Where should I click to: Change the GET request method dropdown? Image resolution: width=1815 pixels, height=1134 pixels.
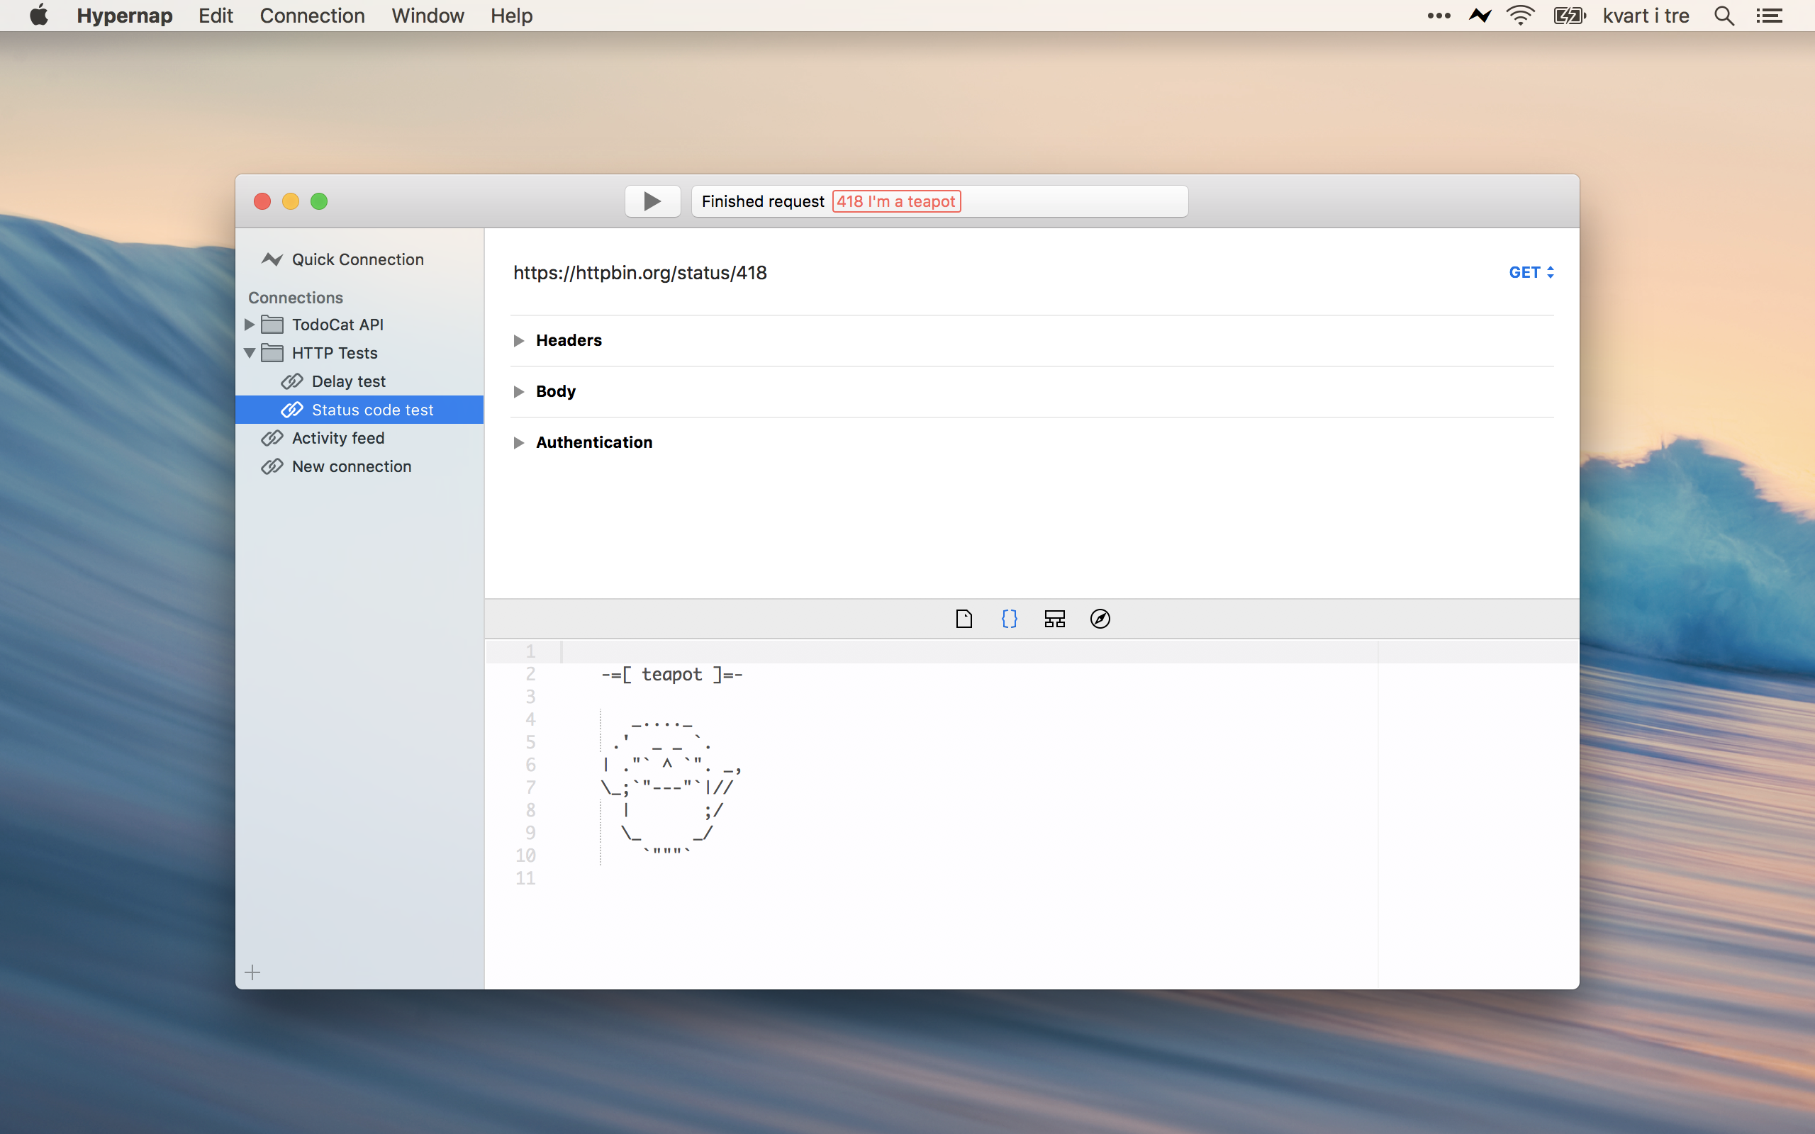(x=1531, y=272)
